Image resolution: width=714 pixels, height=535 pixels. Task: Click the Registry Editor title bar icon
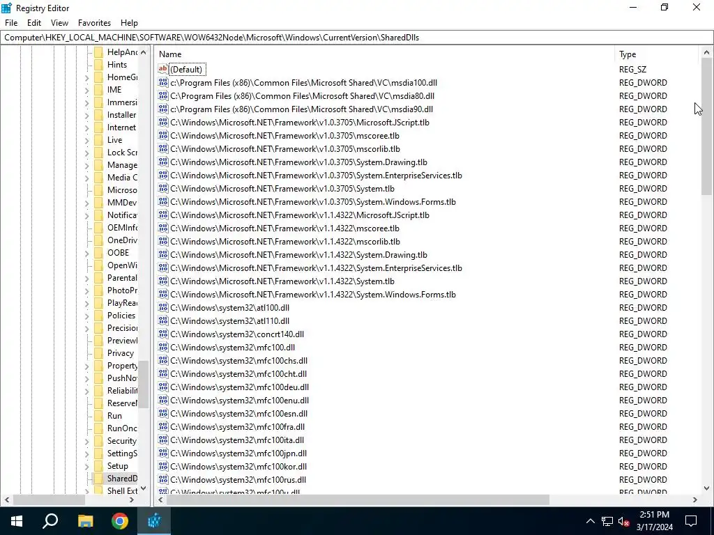click(6, 8)
